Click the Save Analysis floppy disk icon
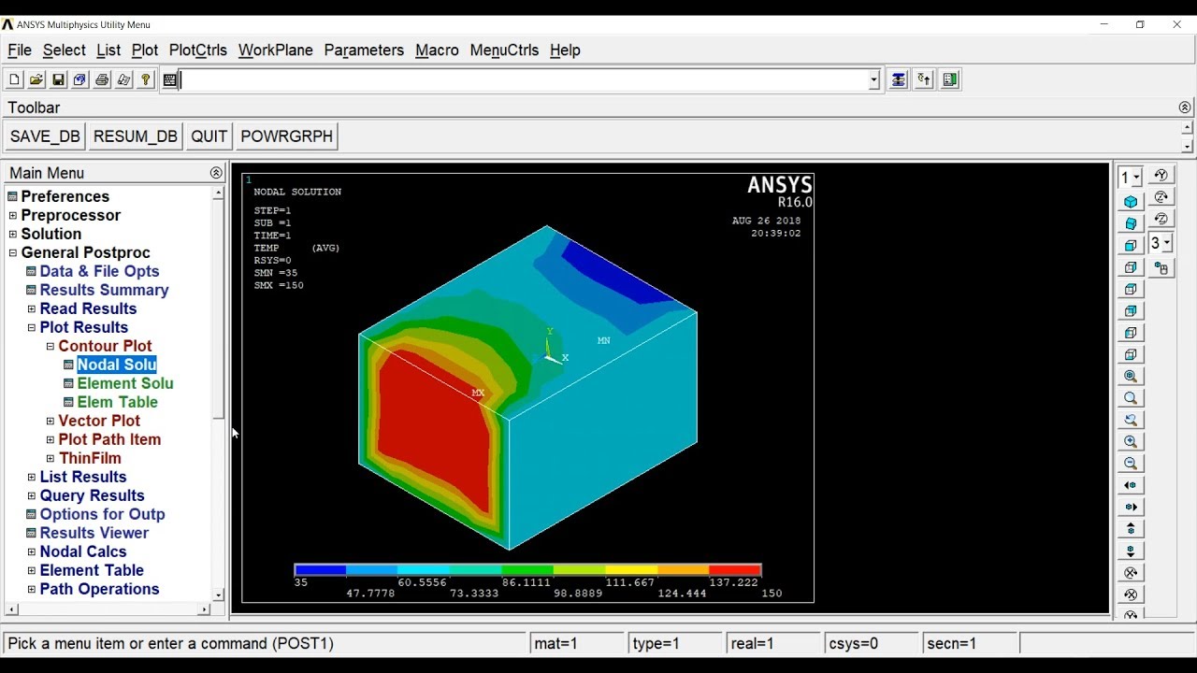The width and height of the screenshot is (1197, 673). coord(58,80)
